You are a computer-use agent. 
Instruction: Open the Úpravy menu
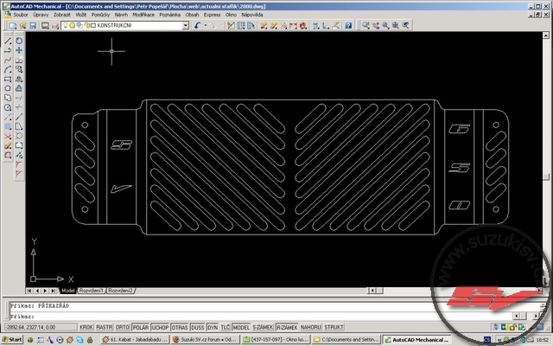pos(41,15)
